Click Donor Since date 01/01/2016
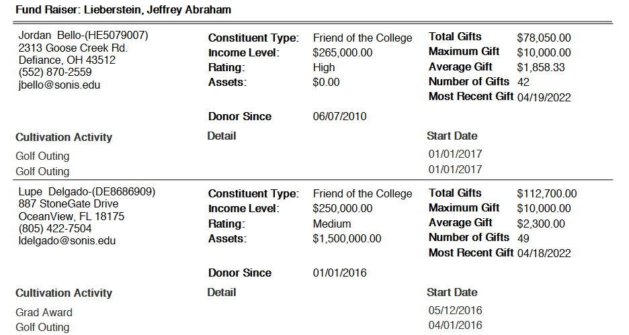This screenshot has width=629, height=335. 339,273
